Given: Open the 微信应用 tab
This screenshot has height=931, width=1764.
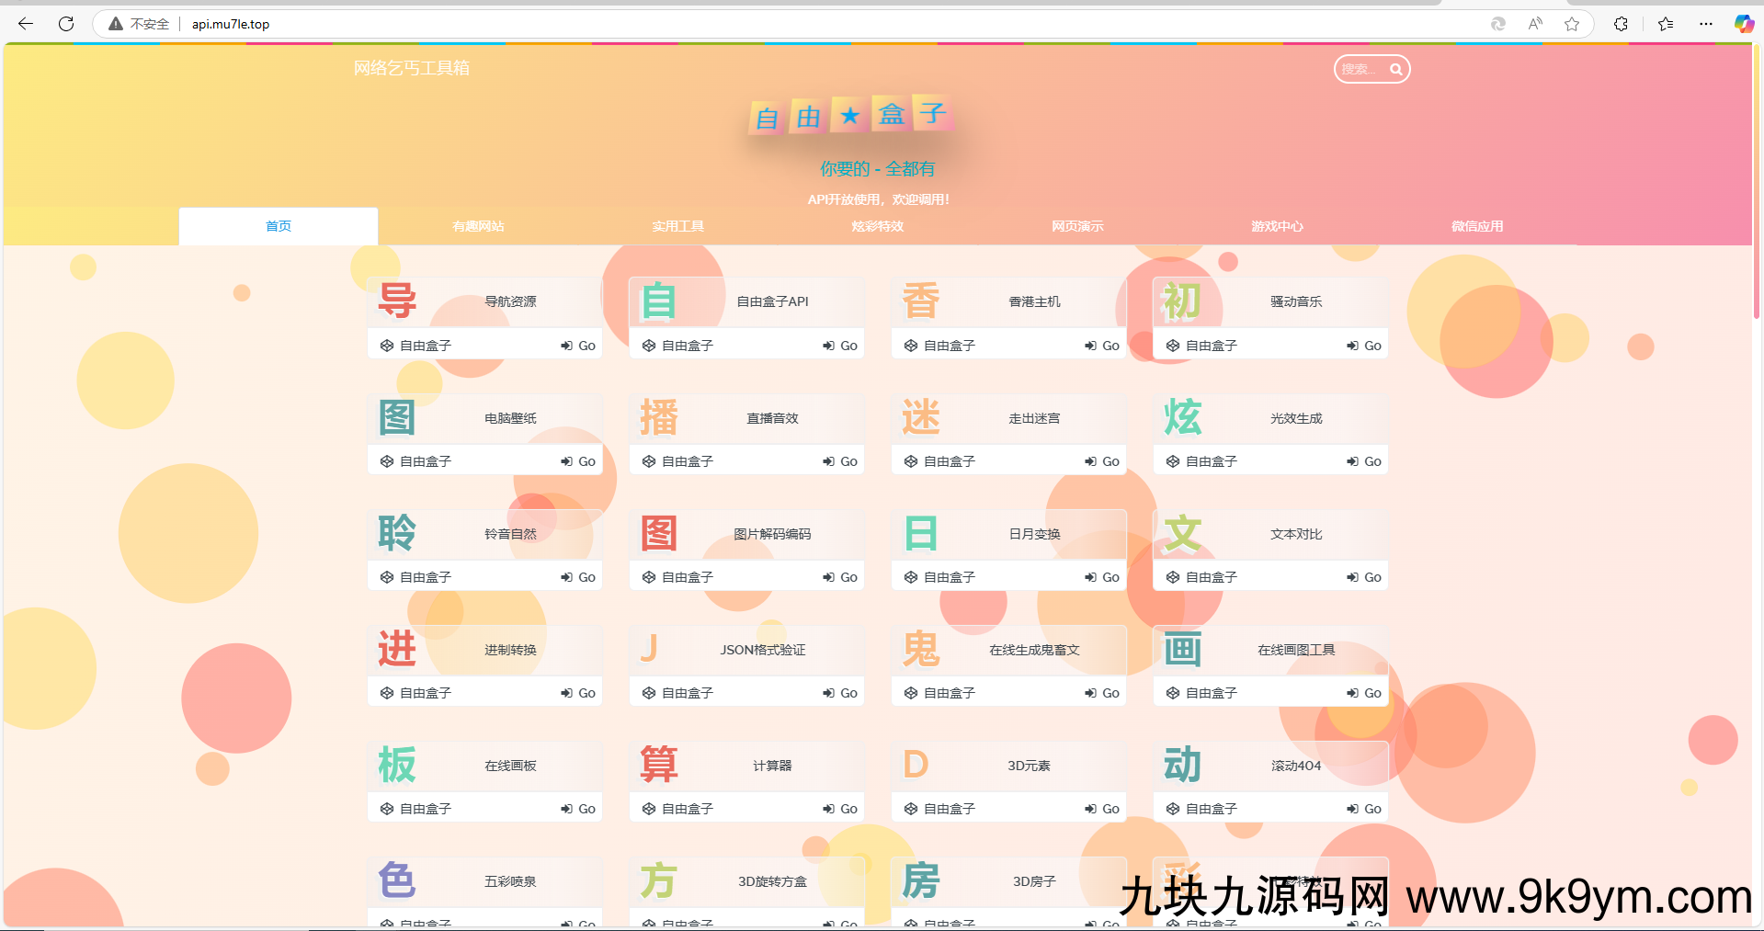Looking at the screenshot, I should (x=1477, y=226).
